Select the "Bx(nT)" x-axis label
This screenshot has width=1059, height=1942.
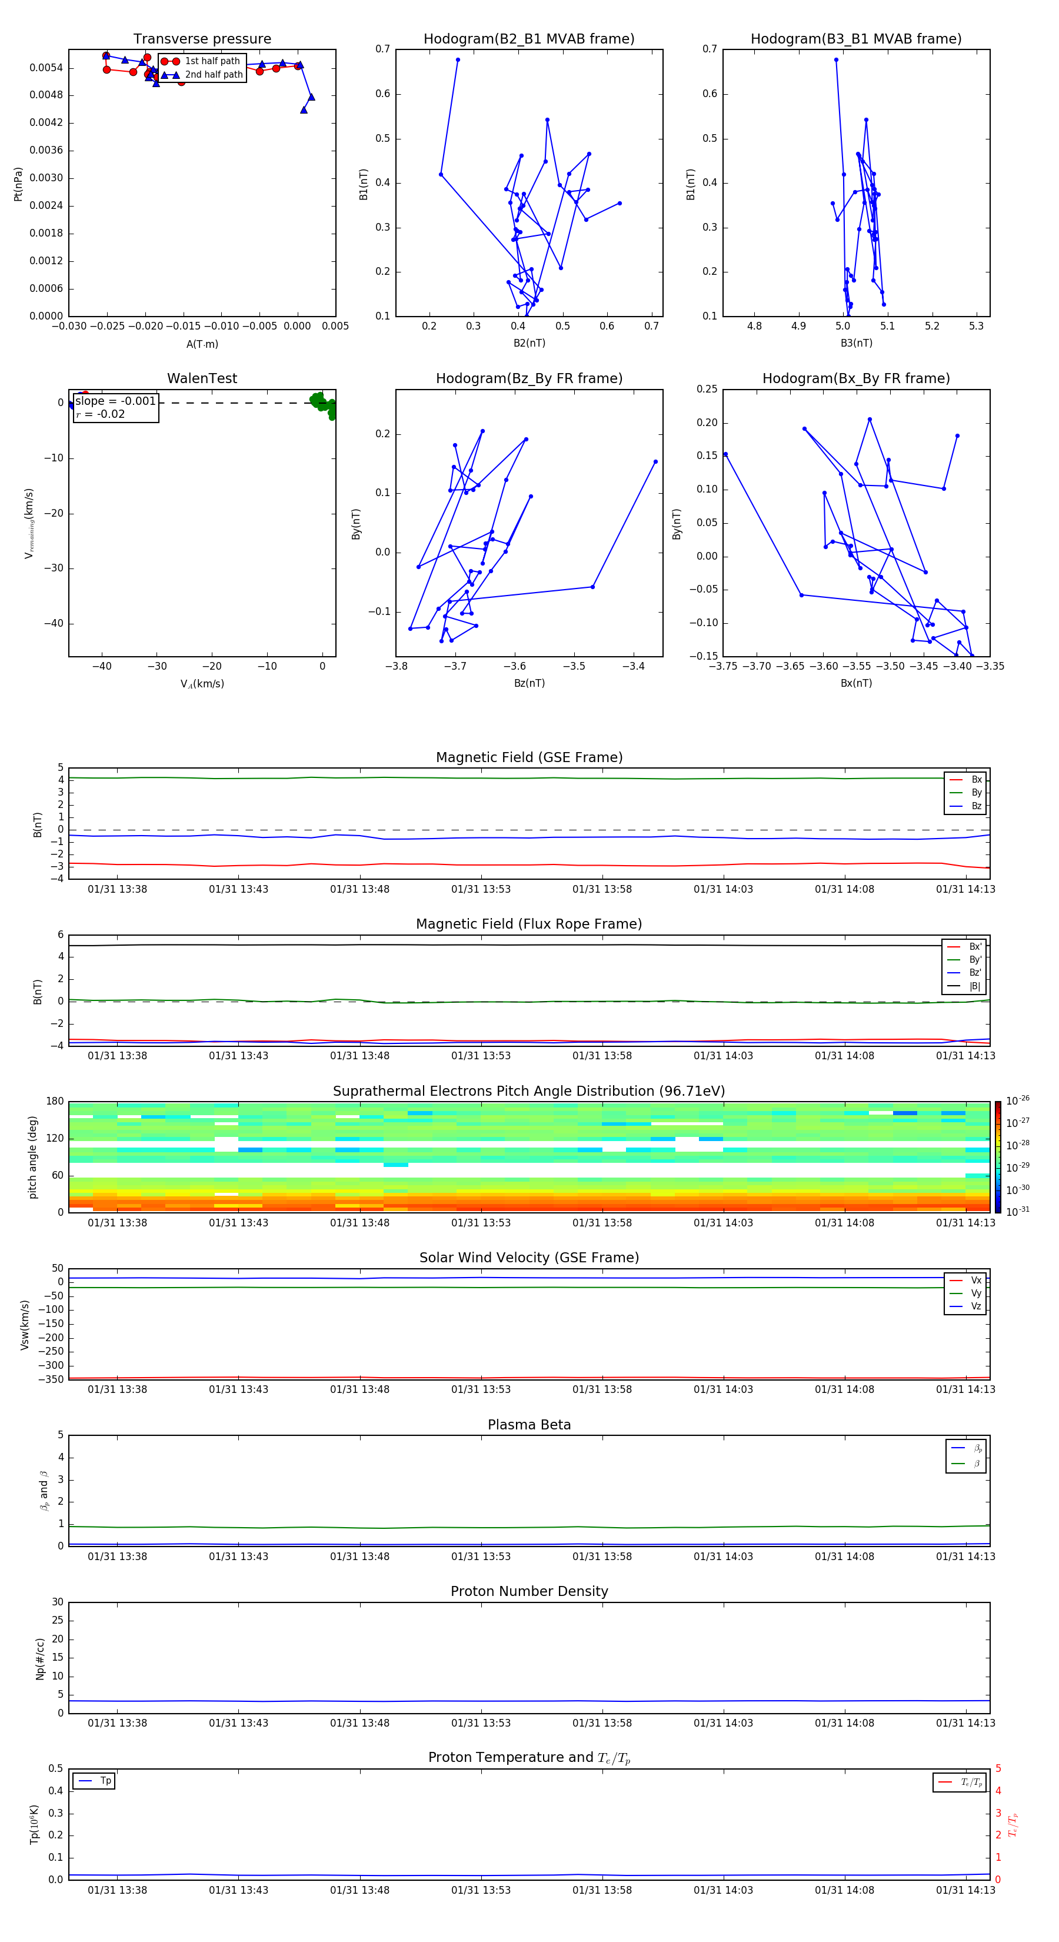click(856, 683)
